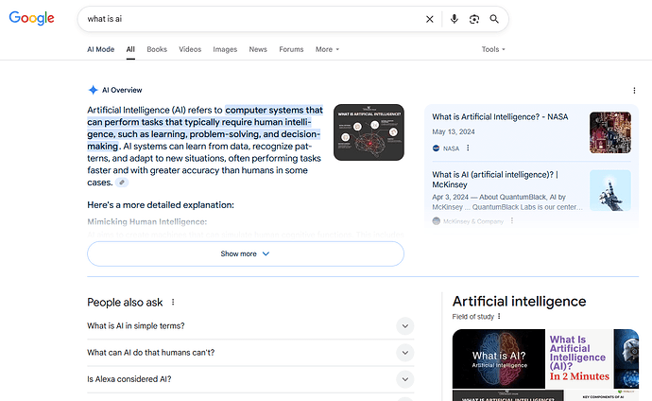Expand "What is AI in simple terms?"
This screenshot has width=652, height=401.
click(404, 326)
